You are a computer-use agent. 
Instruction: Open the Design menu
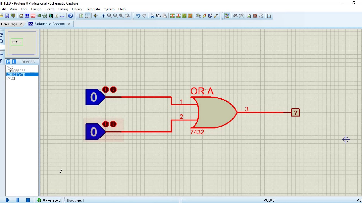(x=36, y=9)
